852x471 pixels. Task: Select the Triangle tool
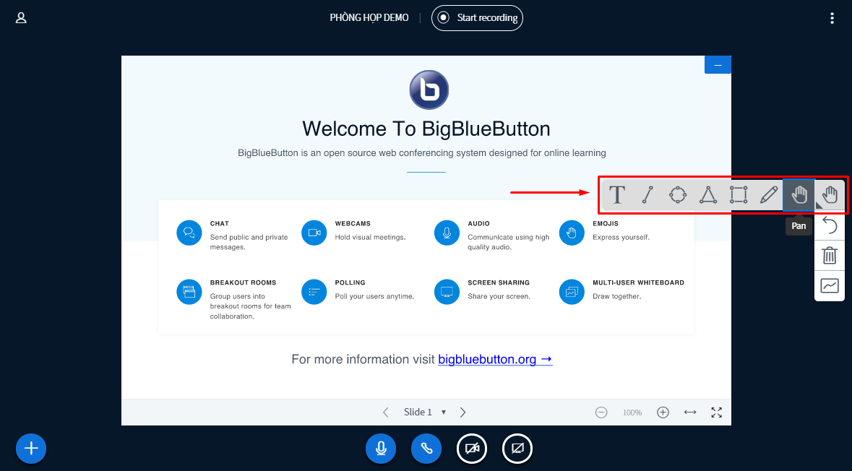coord(708,194)
